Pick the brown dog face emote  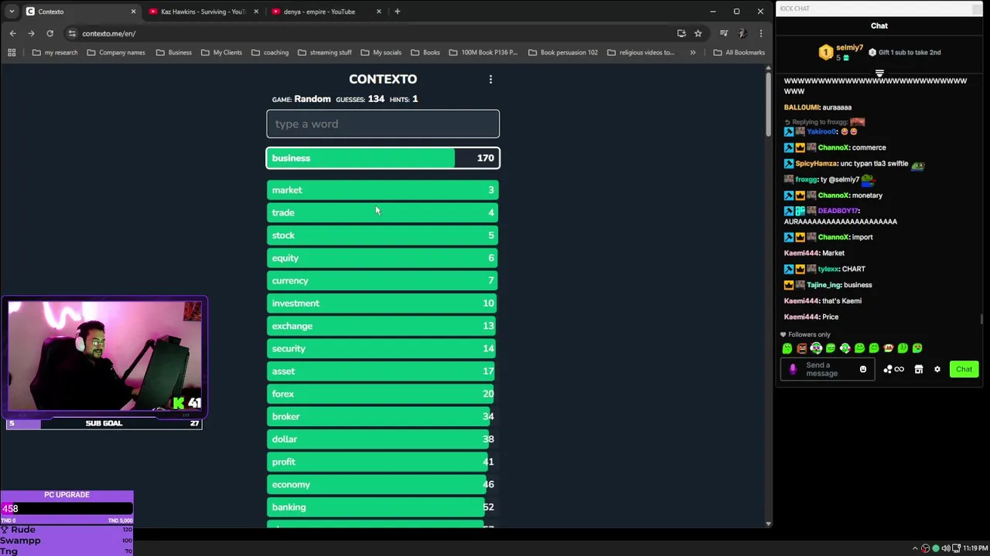889,348
